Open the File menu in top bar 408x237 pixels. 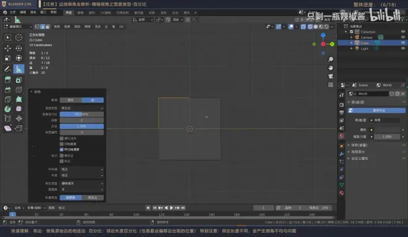tap(12, 12)
